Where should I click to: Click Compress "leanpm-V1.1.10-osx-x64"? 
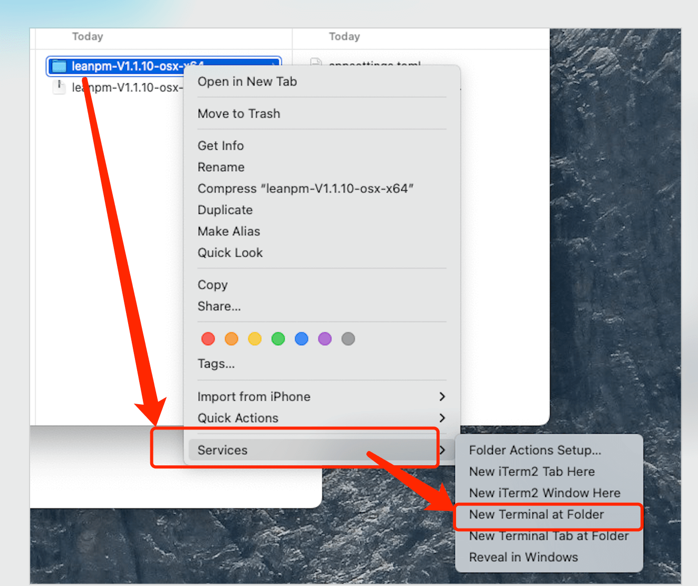coord(305,189)
